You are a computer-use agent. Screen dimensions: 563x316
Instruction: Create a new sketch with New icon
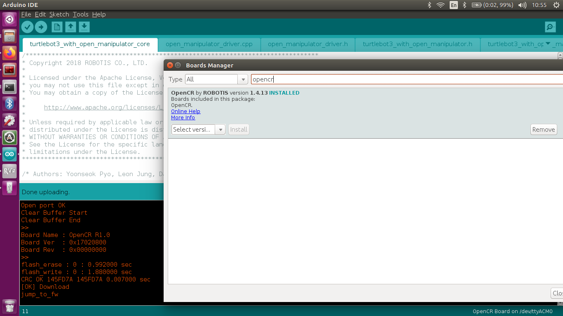(x=57, y=27)
